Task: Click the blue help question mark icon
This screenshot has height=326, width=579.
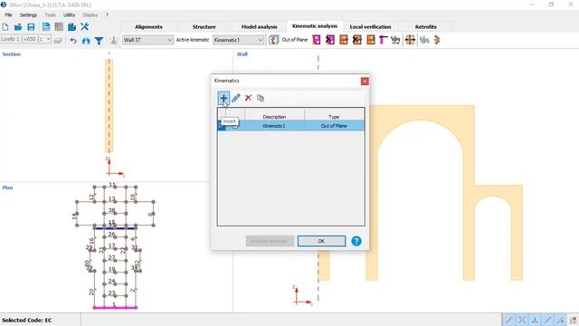Action: coord(356,241)
